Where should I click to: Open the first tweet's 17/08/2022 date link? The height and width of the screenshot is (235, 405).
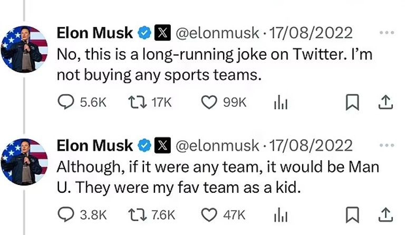pos(311,33)
